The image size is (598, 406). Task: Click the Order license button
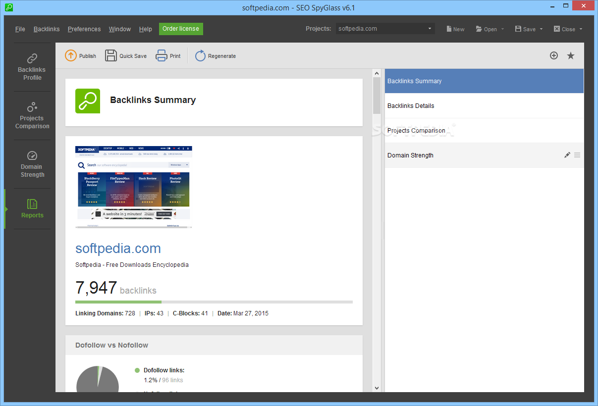coord(181,29)
